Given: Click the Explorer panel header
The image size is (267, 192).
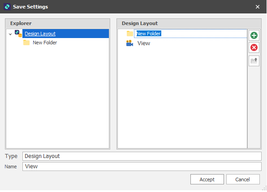Looking at the screenshot, I should [57, 23].
